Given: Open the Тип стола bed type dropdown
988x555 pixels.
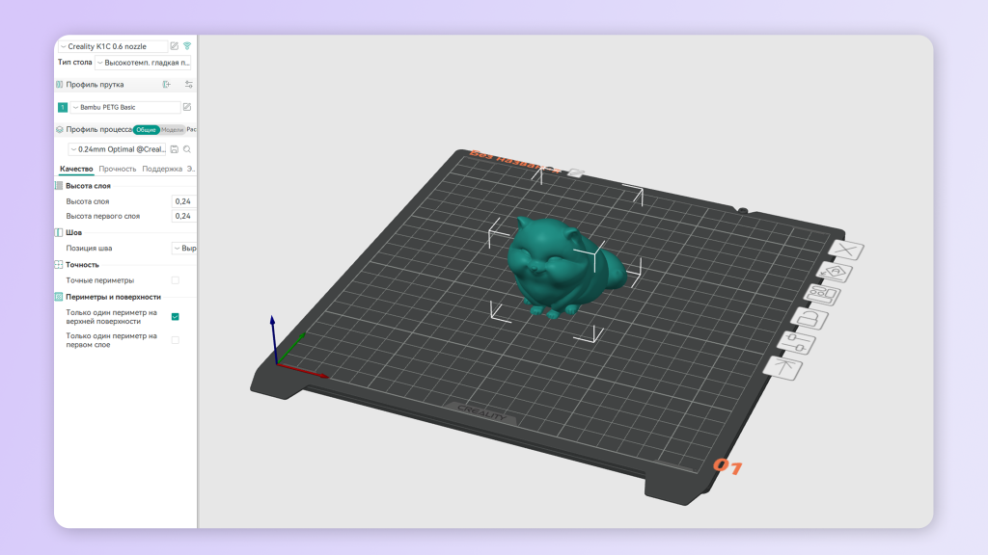Looking at the screenshot, I should (x=143, y=63).
